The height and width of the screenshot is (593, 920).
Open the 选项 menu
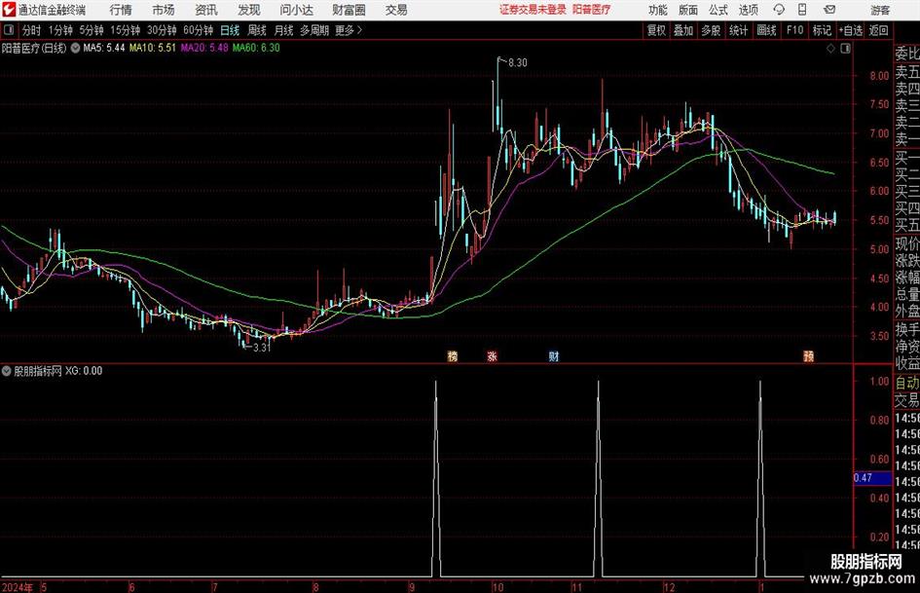pos(748,10)
